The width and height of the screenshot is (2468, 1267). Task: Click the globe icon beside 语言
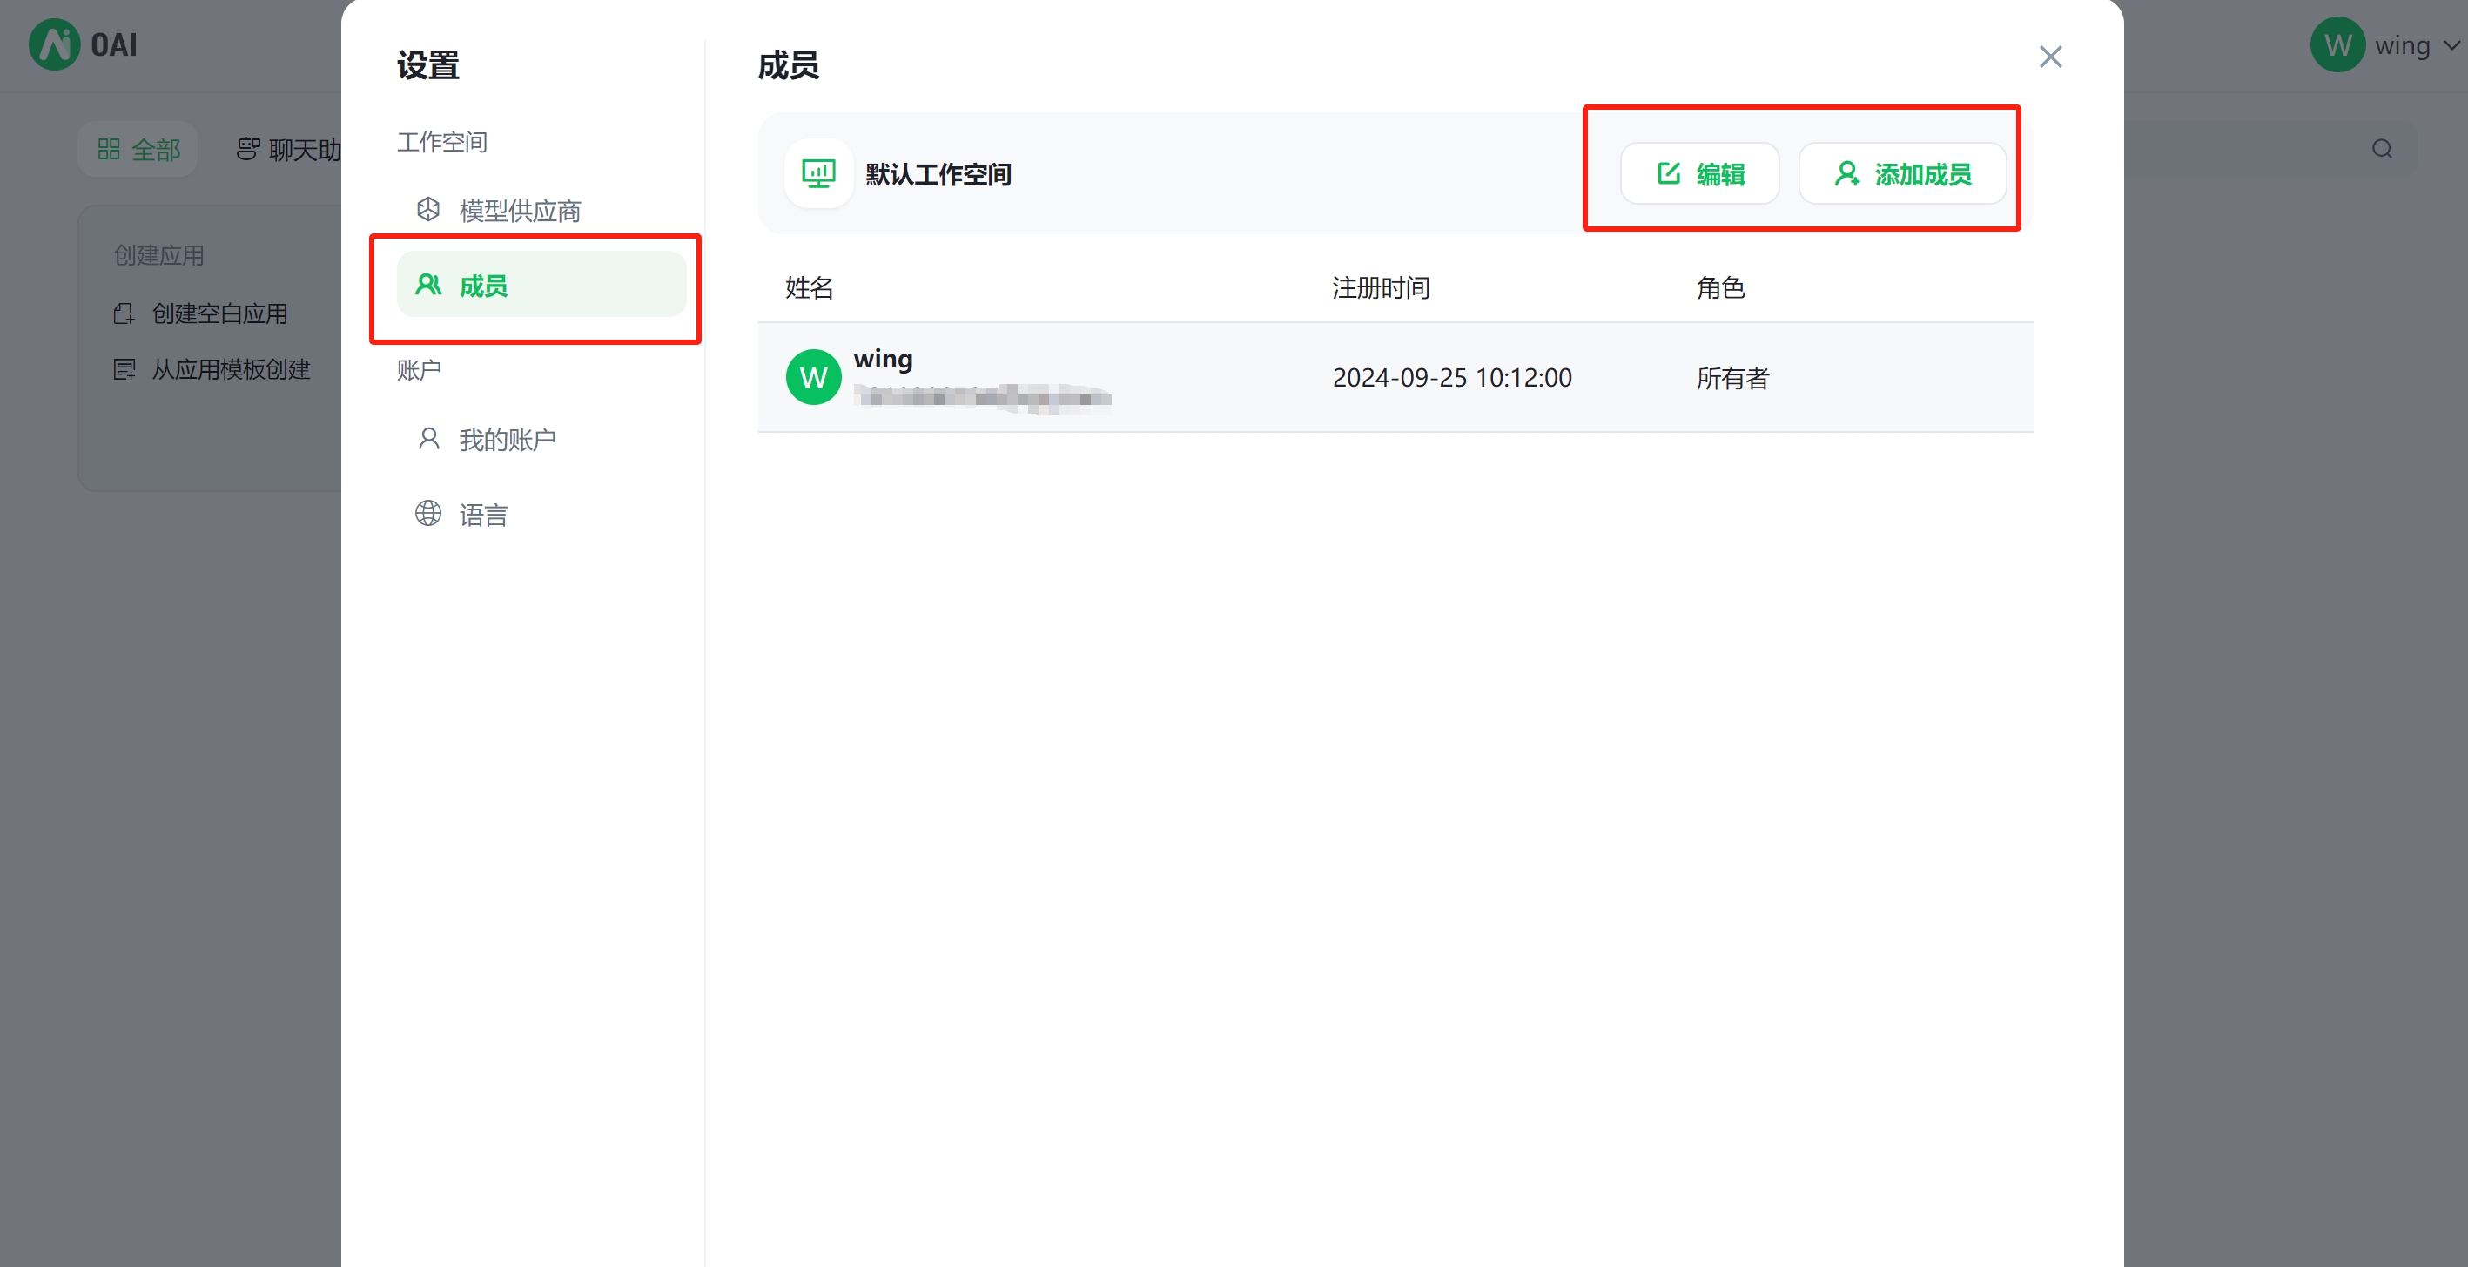(x=428, y=513)
